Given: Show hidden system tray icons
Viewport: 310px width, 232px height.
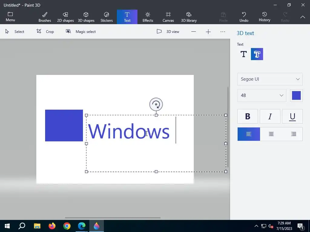Looking at the screenshot, I should (x=256, y=226).
